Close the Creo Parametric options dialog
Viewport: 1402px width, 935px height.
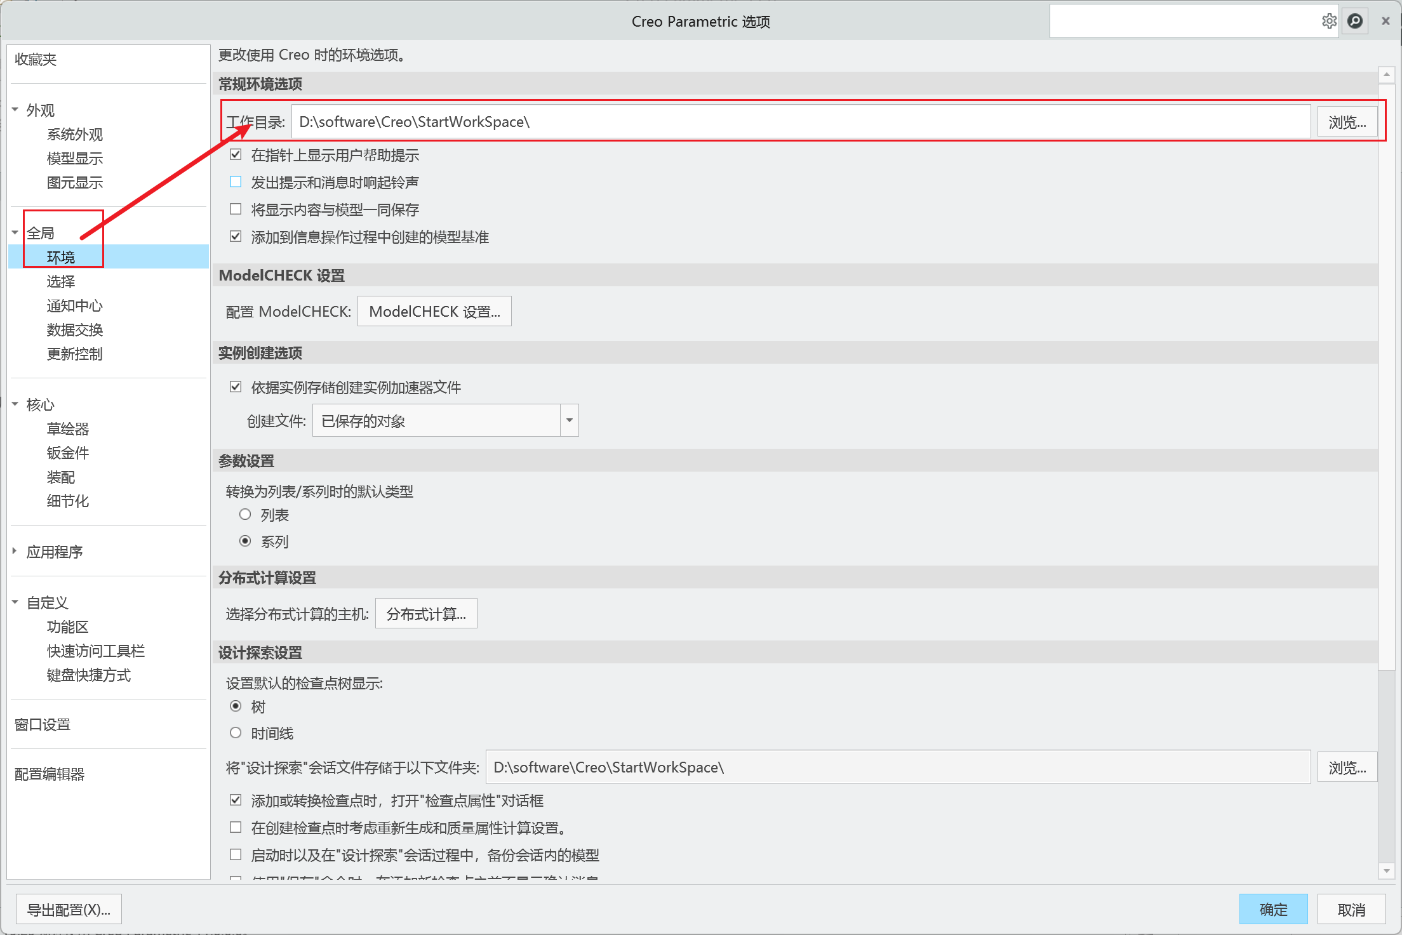pyautogui.click(x=1385, y=22)
